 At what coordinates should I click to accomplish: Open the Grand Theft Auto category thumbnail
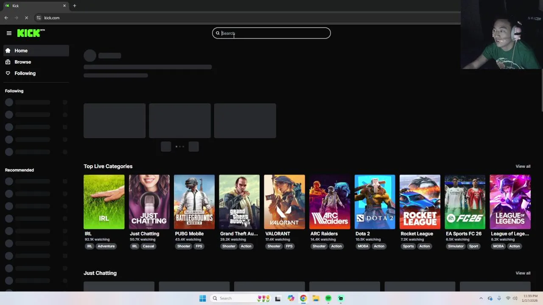click(239, 202)
